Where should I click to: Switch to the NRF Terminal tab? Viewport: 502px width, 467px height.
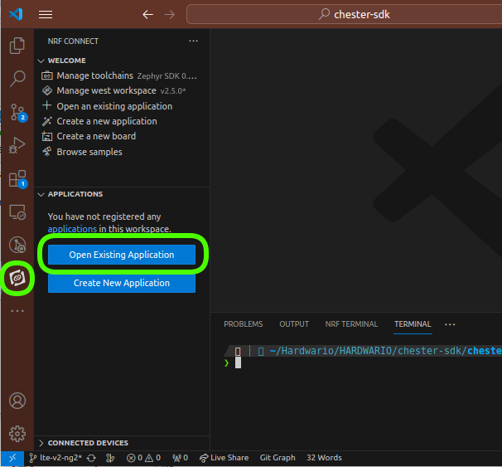[351, 324]
